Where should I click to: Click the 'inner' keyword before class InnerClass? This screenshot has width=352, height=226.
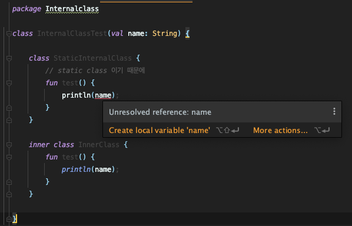39,145
